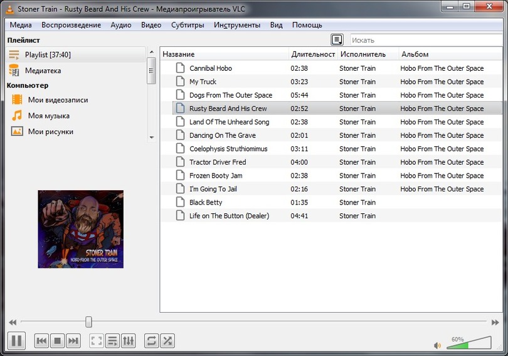
Task: Open the Видео menu
Action: (x=151, y=25)
